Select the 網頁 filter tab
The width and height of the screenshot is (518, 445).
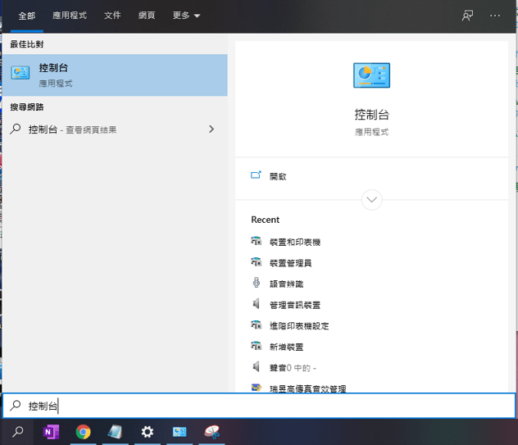click(x=147, y=16)
